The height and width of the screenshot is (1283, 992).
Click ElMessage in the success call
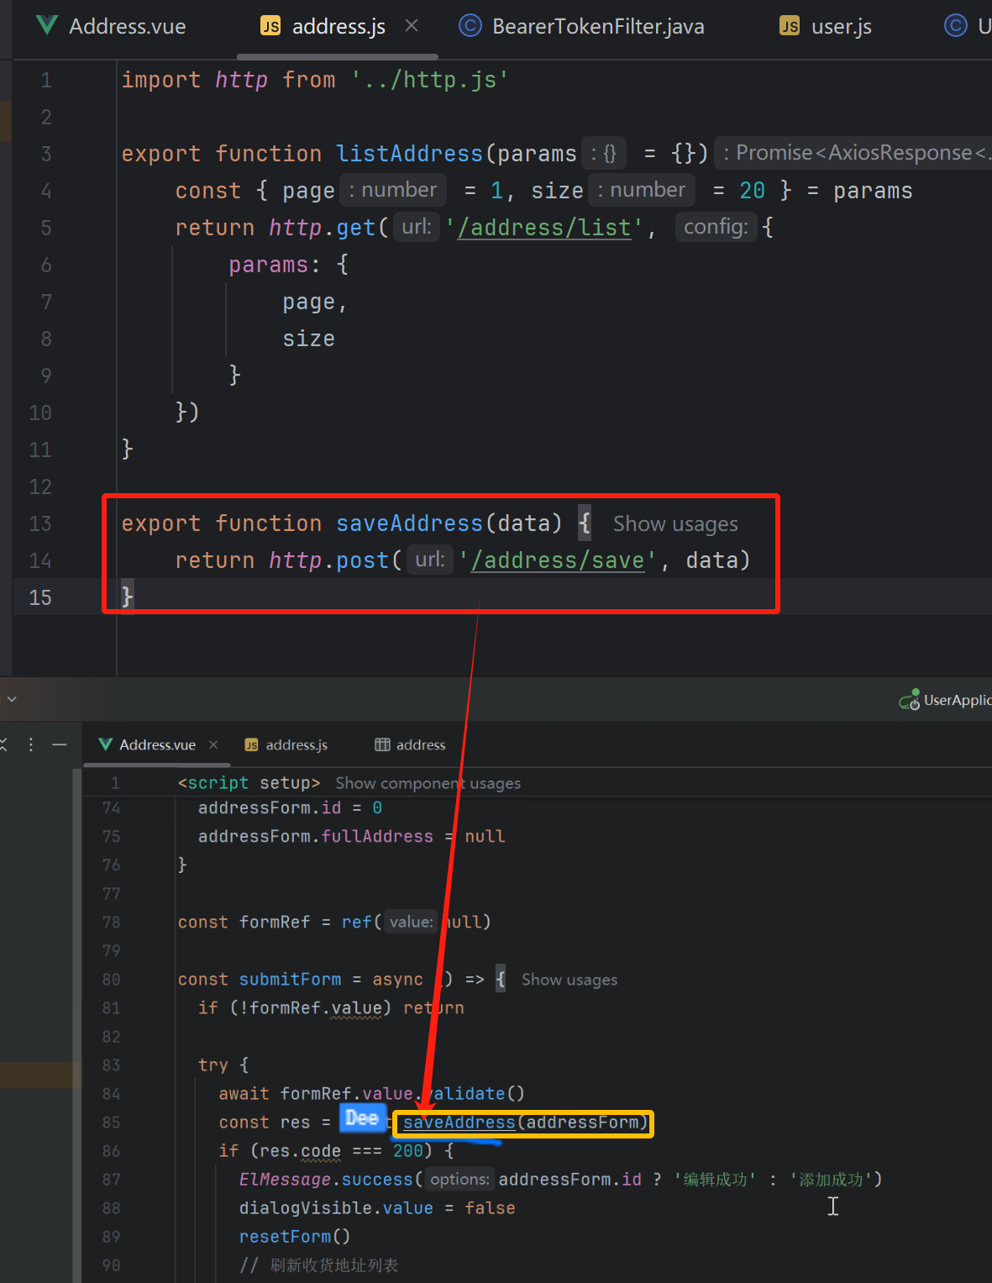point(285,1180)
